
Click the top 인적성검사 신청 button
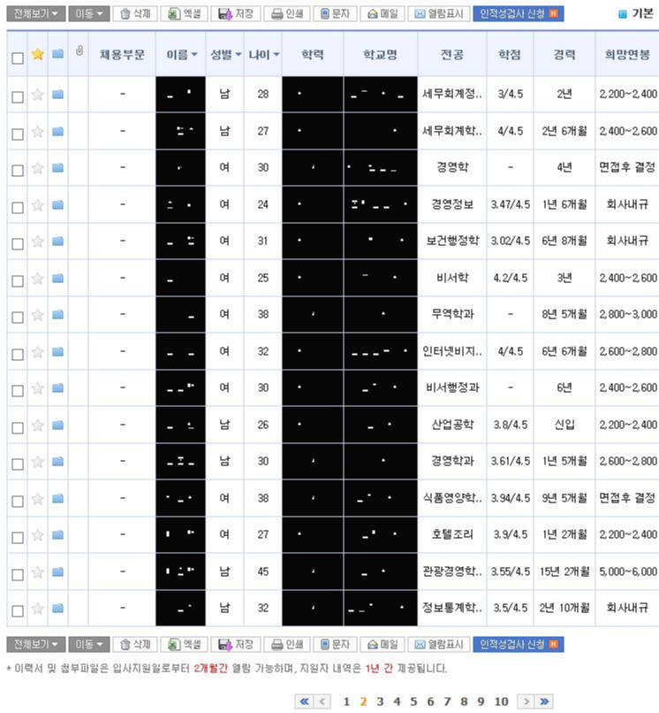coord(519,13)
